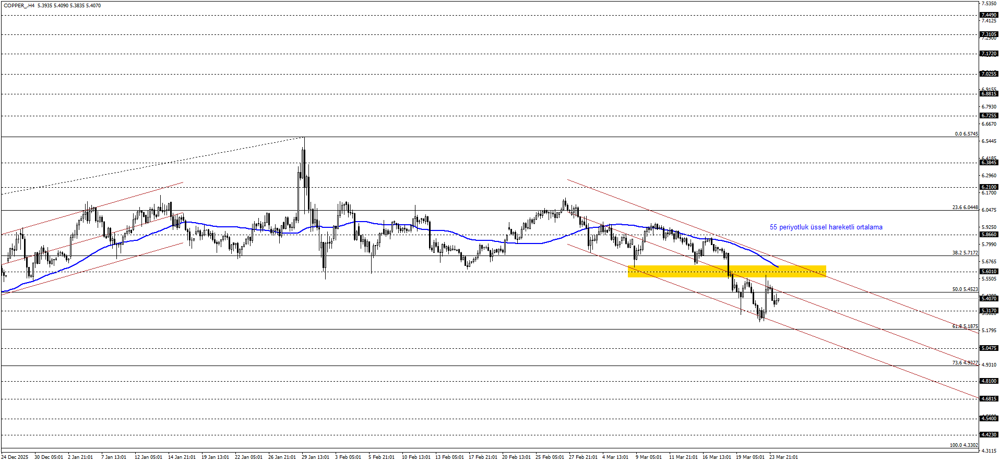This screenshot has width=1000, height=463.
Task: Click the COPPER_.H4 symbol title
Action: click(19, 6)
